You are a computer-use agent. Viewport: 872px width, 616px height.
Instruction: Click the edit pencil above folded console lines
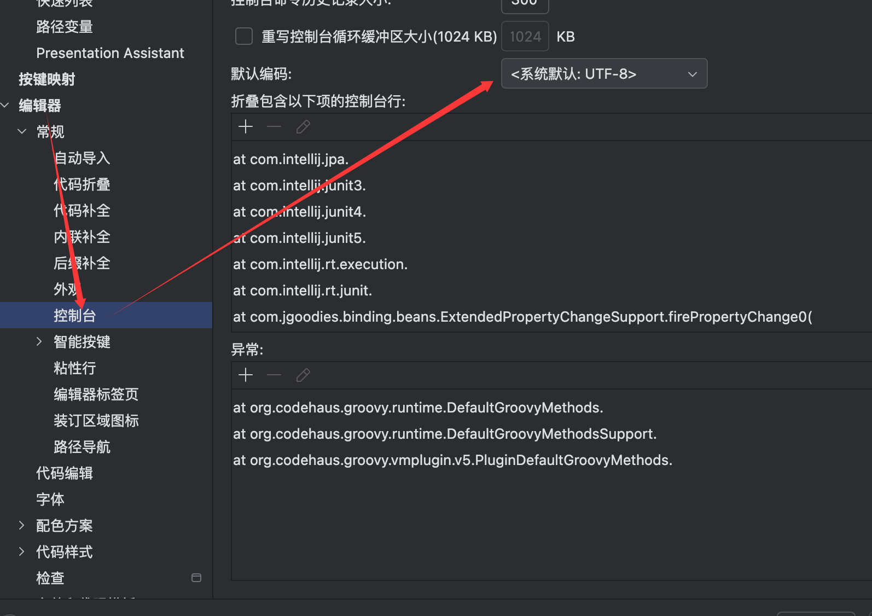[303, 127]
